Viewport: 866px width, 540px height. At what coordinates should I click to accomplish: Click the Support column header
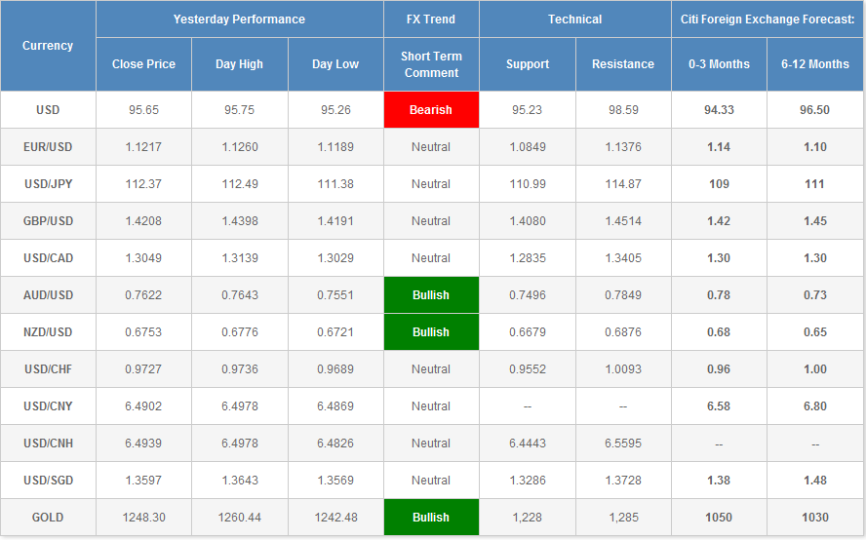point(528,64)
